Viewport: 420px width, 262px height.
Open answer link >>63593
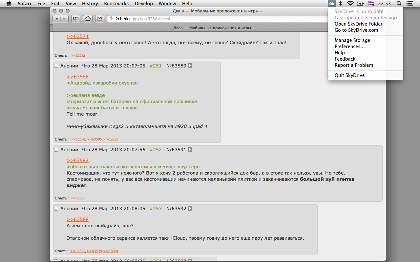(78, 251)
